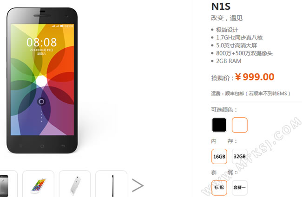Click the 08:08 clock on phone screen

[x=42, y=42]
